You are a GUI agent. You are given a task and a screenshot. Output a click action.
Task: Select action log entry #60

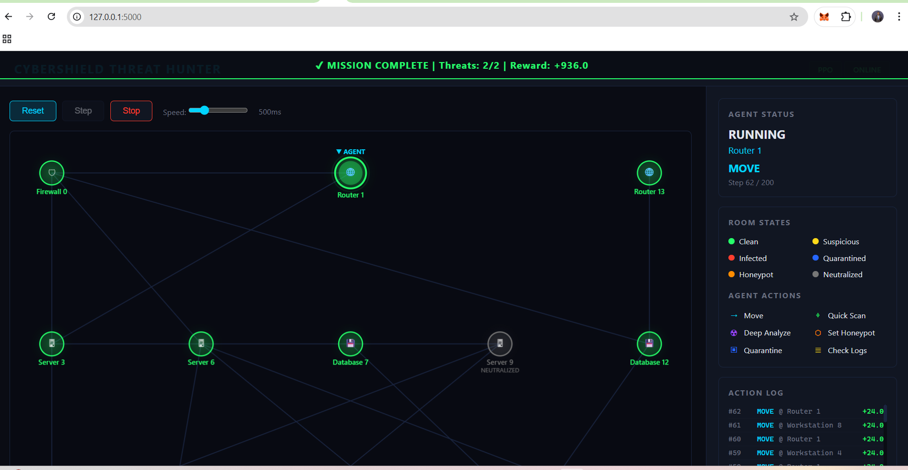click(x=806, y=439)
